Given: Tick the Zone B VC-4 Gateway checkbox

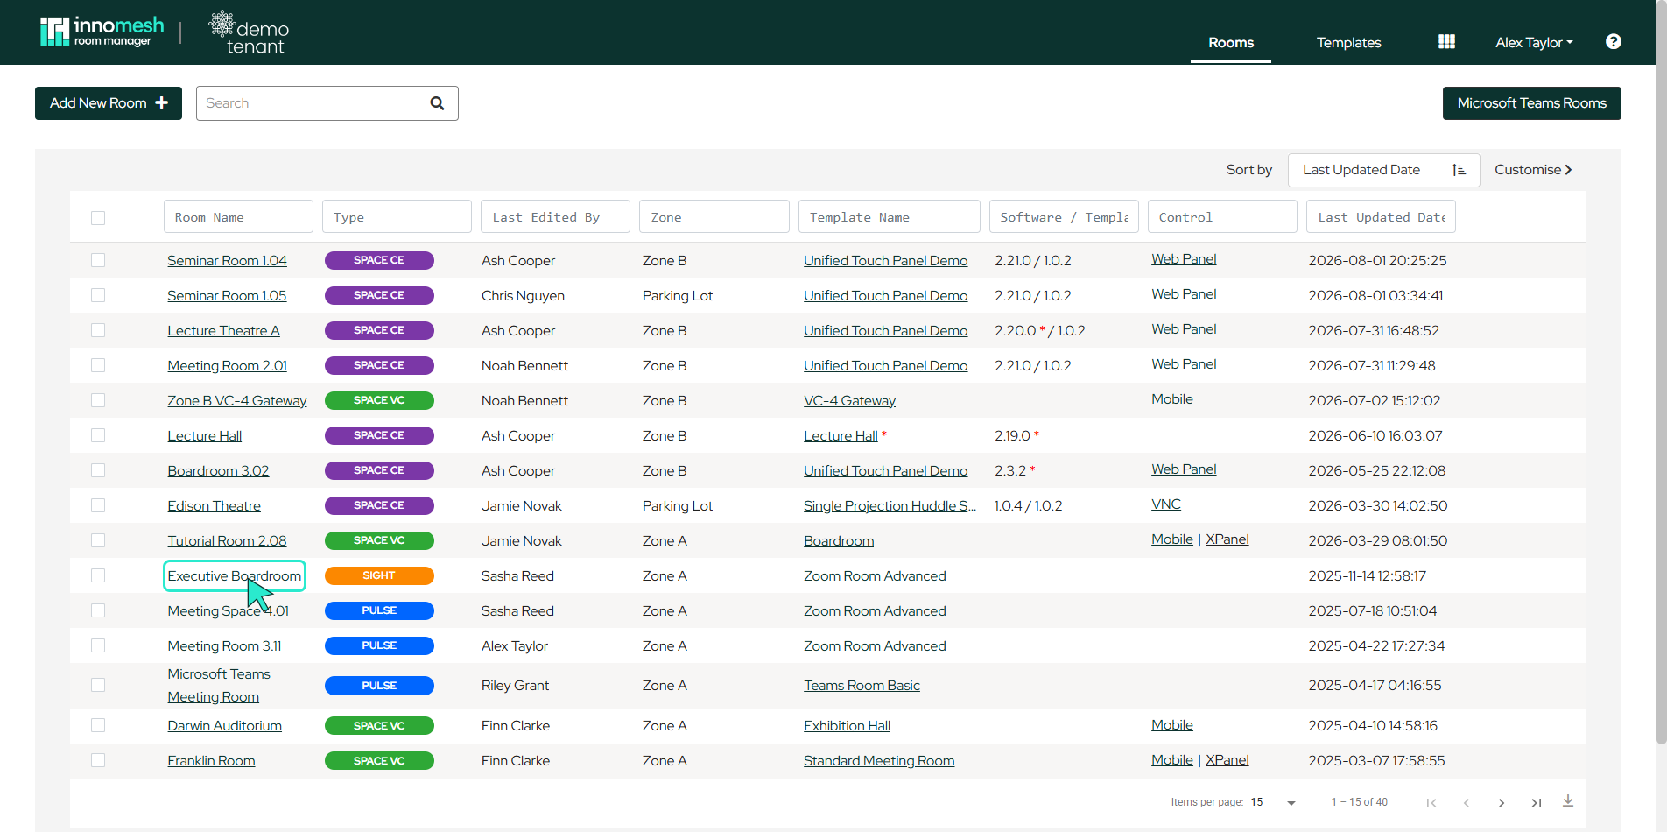Looking at the screenshot, I should (x=98, y=400).
